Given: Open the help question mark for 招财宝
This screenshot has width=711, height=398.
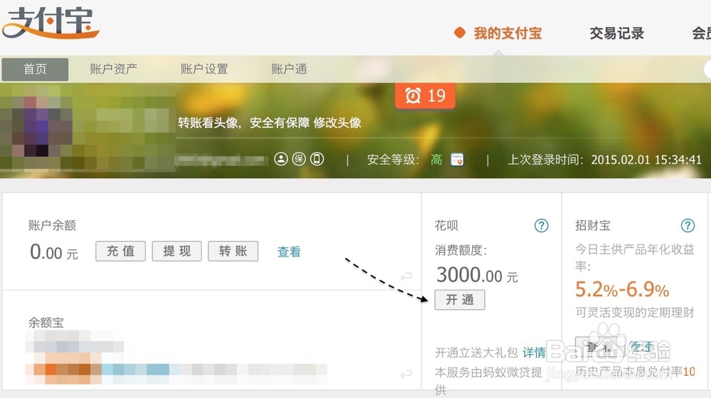Looking at the screenshot, I should click(x=688, y=225).
